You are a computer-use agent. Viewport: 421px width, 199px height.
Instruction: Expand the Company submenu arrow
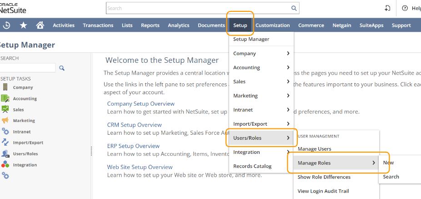288,53
